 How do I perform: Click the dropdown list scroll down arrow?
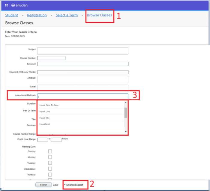[x=126, y=132]
